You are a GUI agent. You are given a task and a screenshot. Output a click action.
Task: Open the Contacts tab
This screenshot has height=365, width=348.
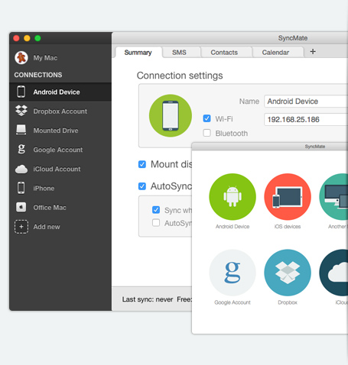point(224,53)
